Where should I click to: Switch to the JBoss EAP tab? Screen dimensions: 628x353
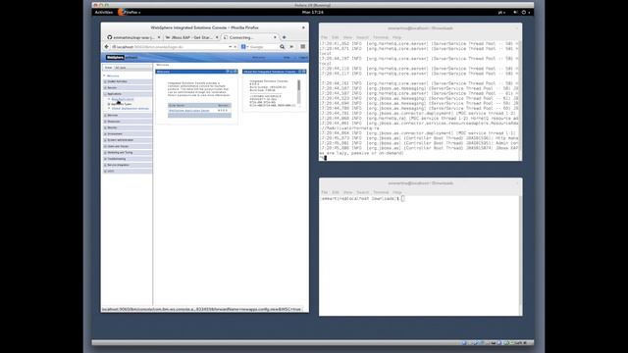191,37
